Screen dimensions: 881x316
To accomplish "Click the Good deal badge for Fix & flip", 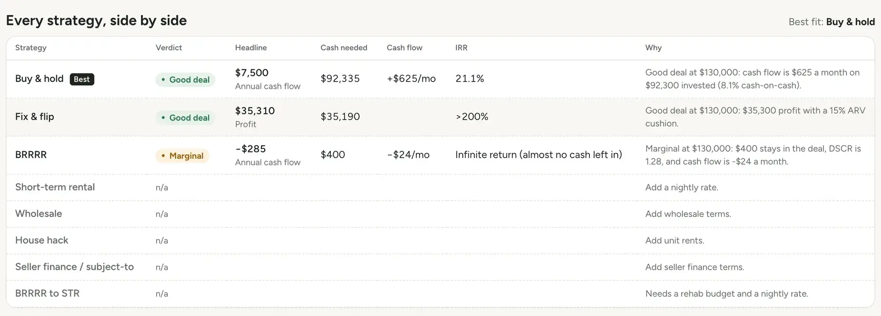I will coord(185,118).
